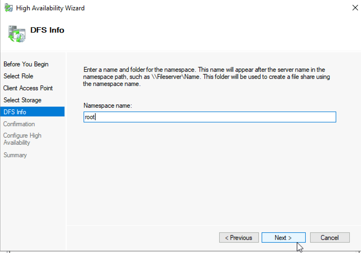Cancel the wizard

click(330, 237)
